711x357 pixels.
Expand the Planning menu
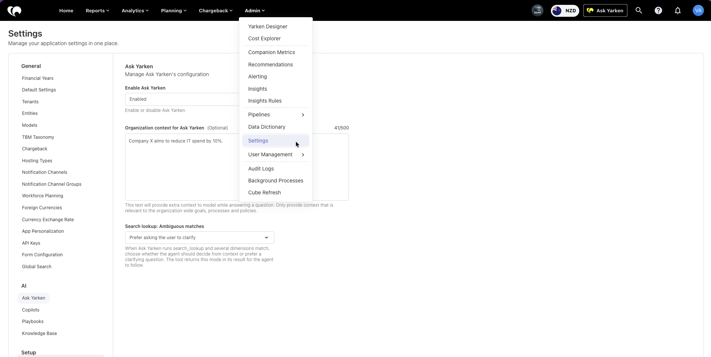click(174, 10)
